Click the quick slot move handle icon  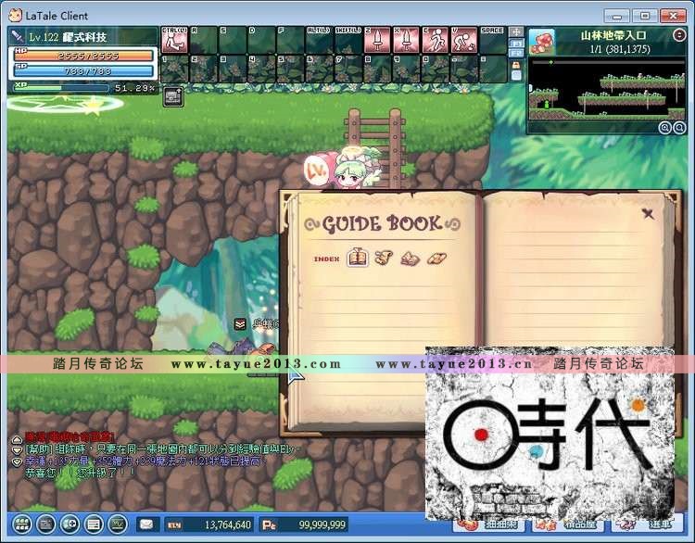516,32
